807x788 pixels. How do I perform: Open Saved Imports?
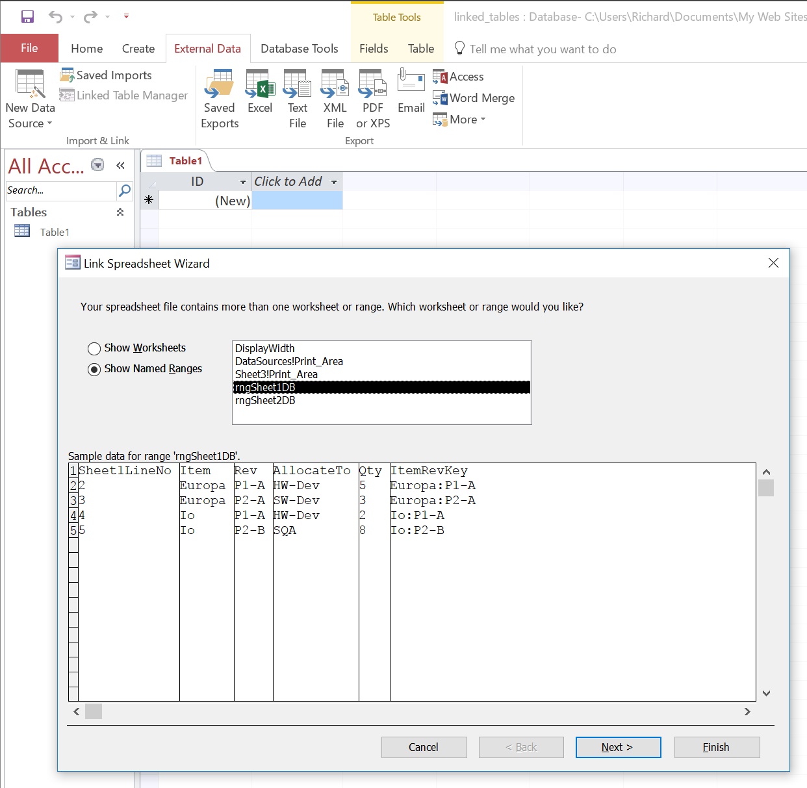coord(106,75)
